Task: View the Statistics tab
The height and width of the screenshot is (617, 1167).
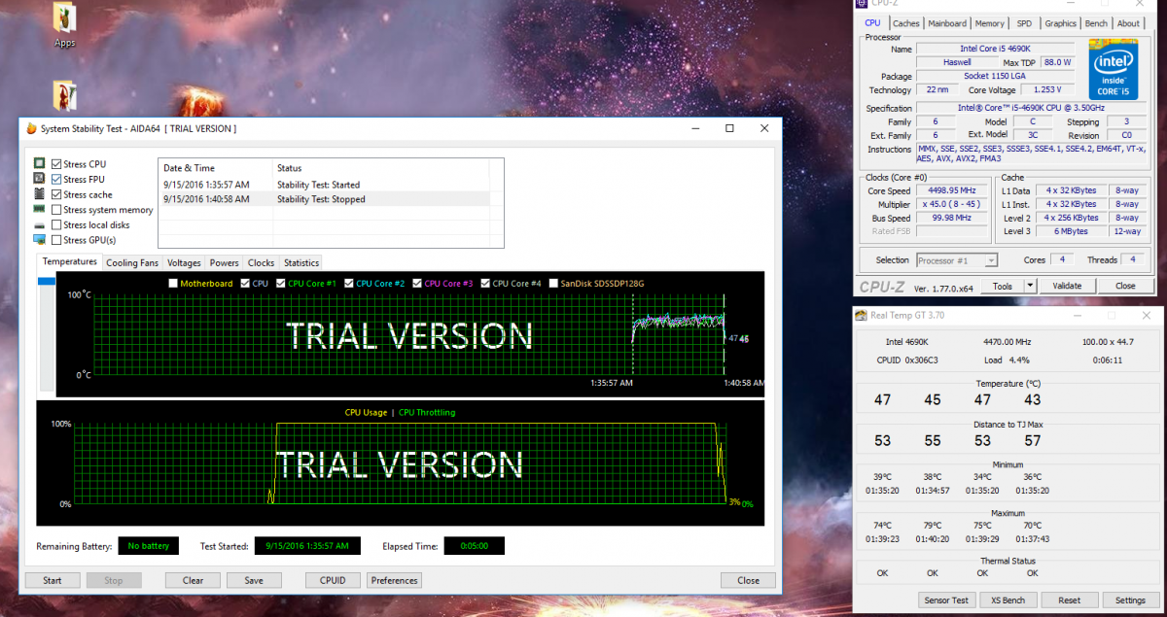Action: pos(301,262)
